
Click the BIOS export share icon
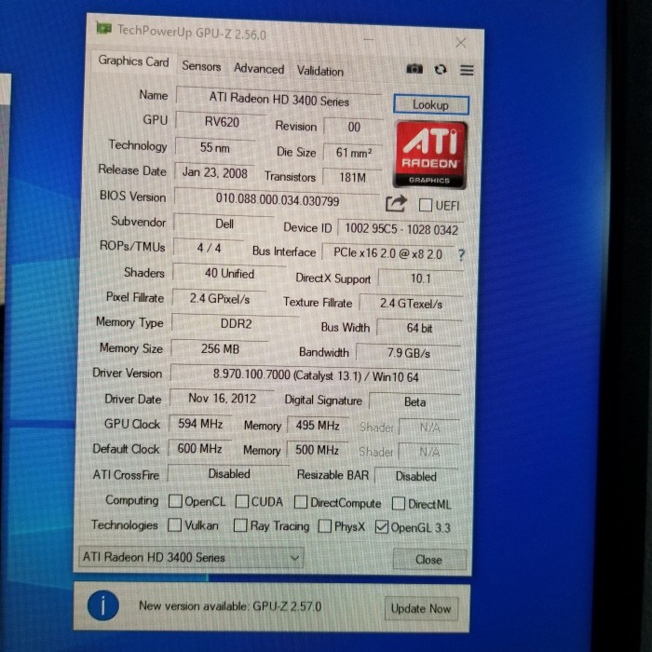(396, 204)
